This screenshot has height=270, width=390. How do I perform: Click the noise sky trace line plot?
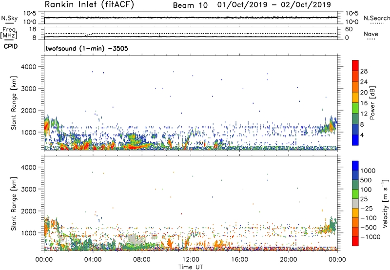point(191,18)
